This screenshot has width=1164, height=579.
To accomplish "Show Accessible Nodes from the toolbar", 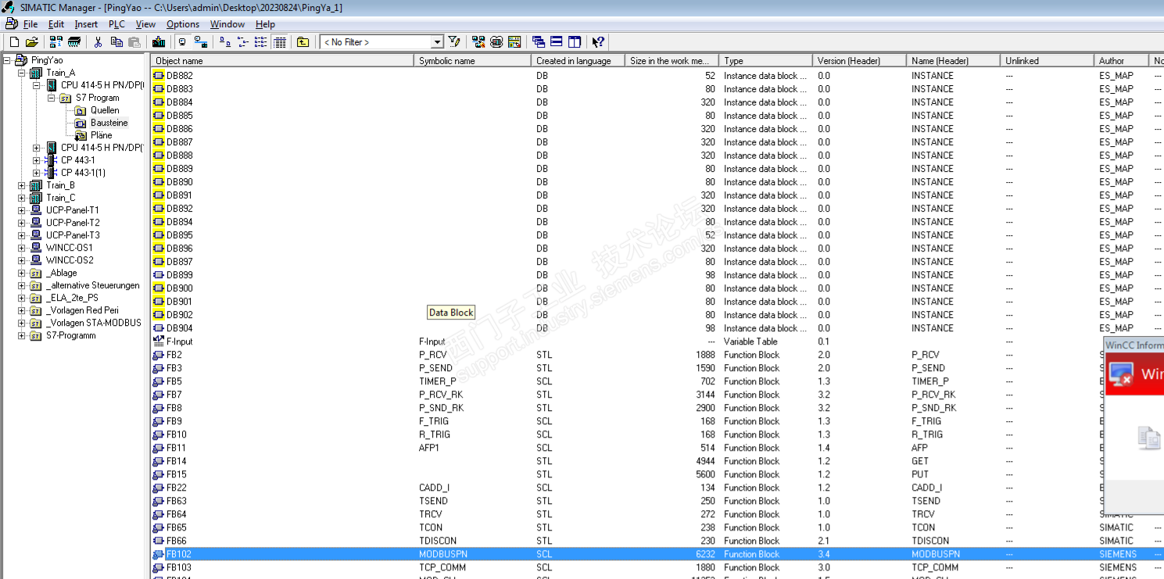I will point(56,42).
